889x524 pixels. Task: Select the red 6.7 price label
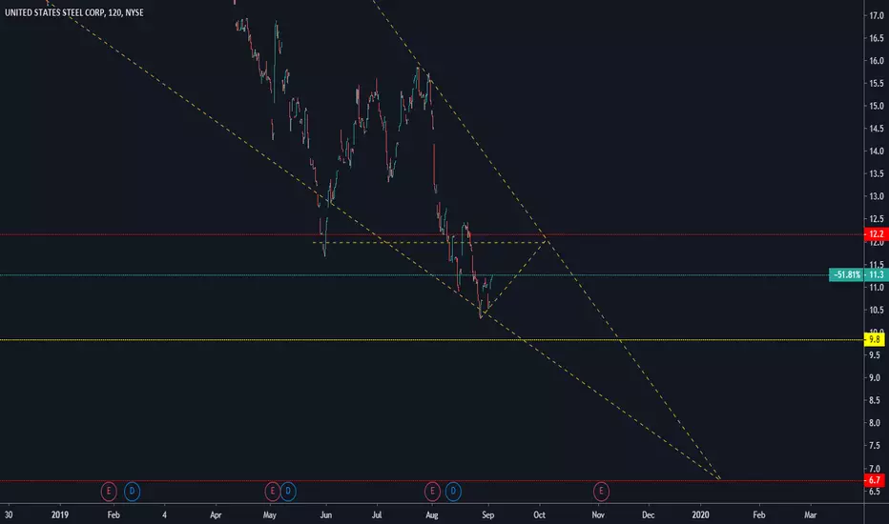(x=875, y=480)
